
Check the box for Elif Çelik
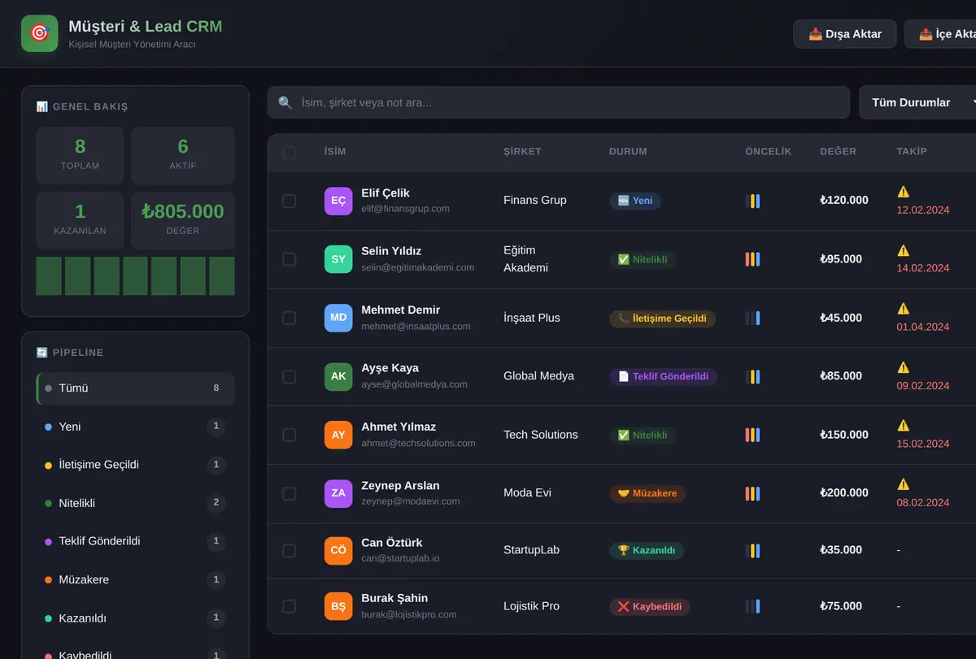(x=289, y=201)
